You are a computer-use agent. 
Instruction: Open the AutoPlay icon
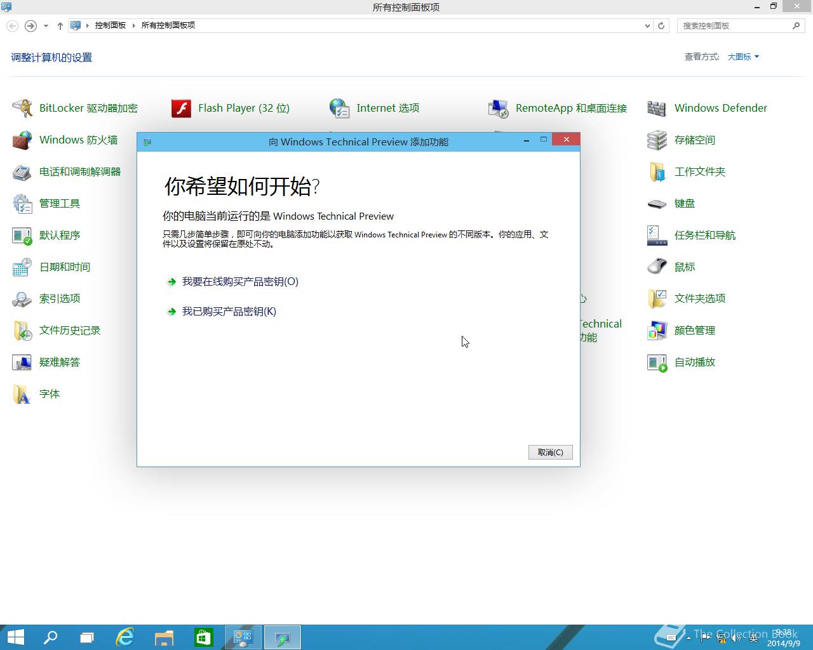[x=657, y=362]
